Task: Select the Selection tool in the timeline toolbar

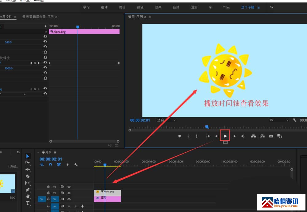Action: tap(28, 156)
